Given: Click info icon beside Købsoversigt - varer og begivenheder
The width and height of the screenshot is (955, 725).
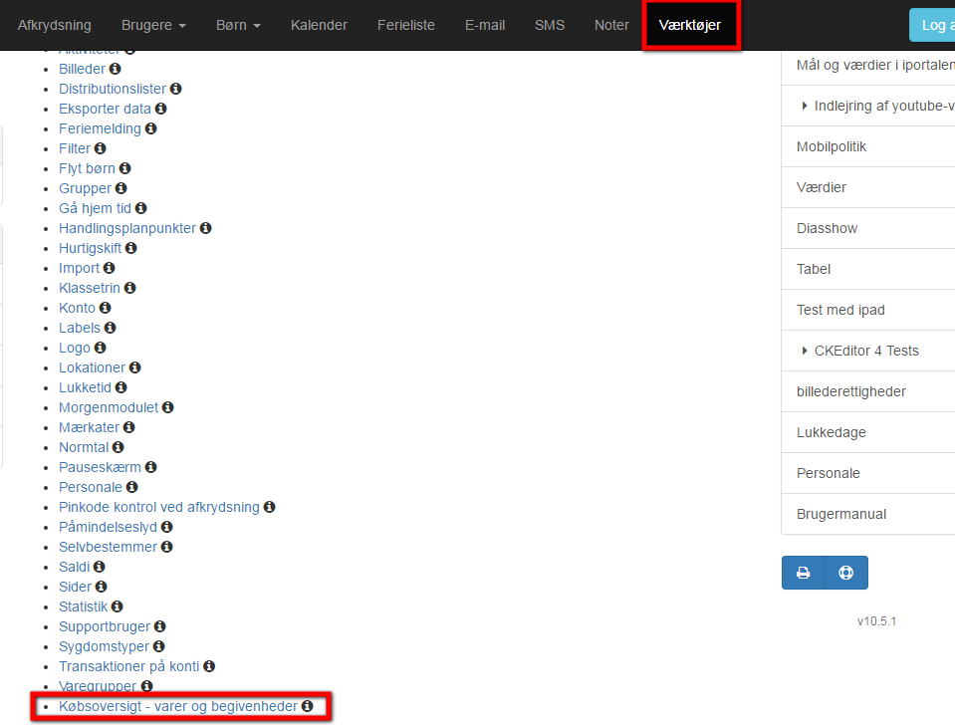Looking at the screenshot, I should (308, 705).
